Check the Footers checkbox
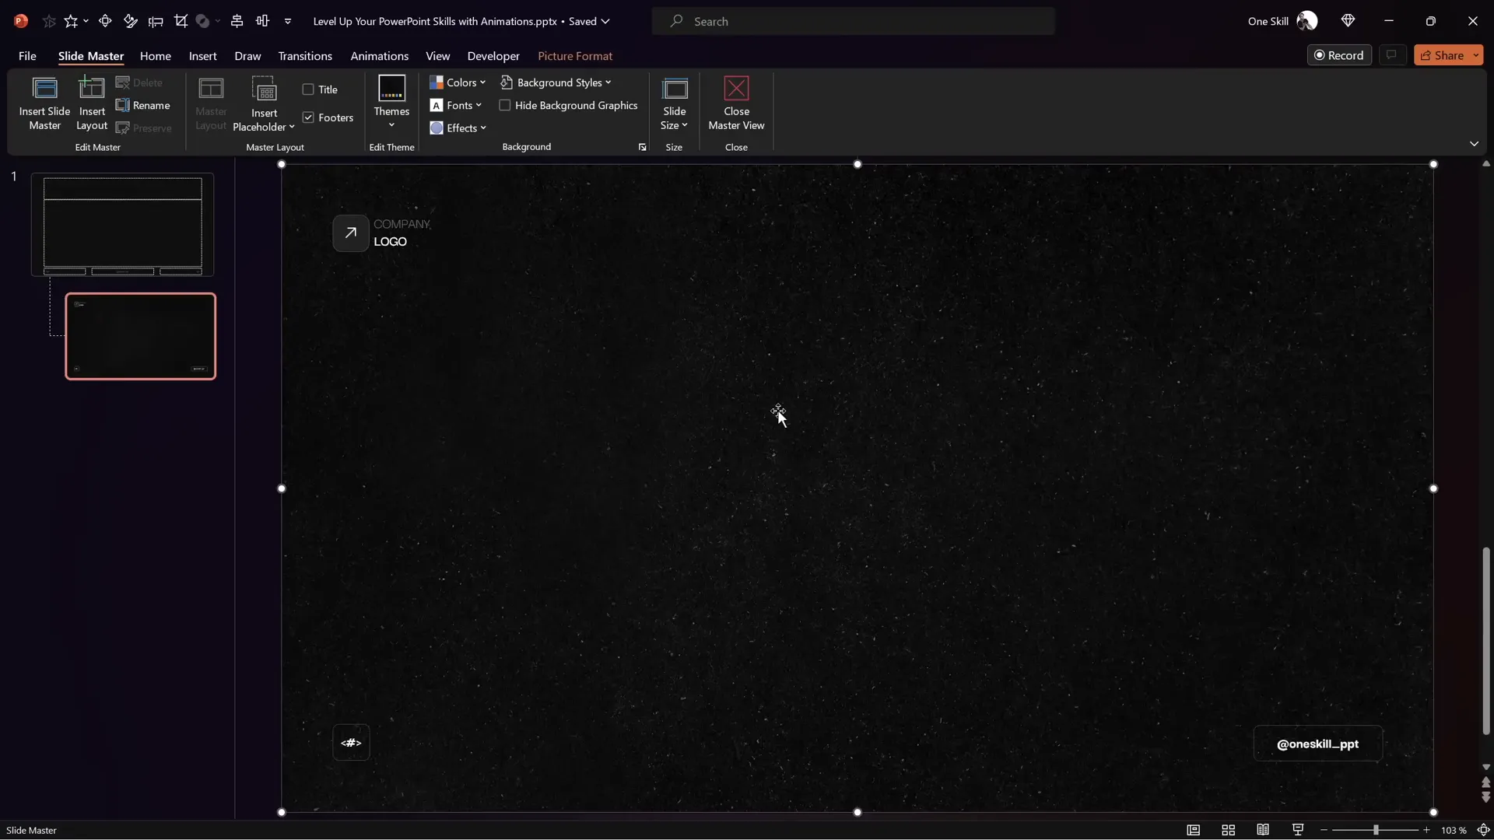This screenshot has width=1494, height=840. pyautogui.click(x=308, y=117)
